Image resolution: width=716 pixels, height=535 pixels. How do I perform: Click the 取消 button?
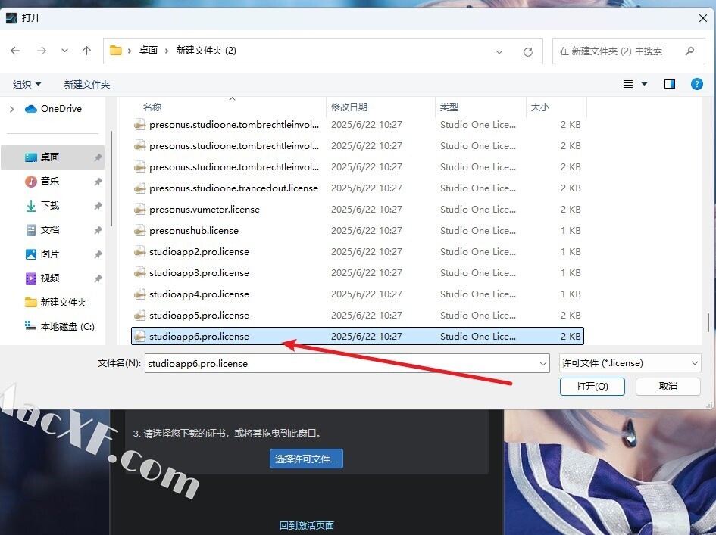668,387
